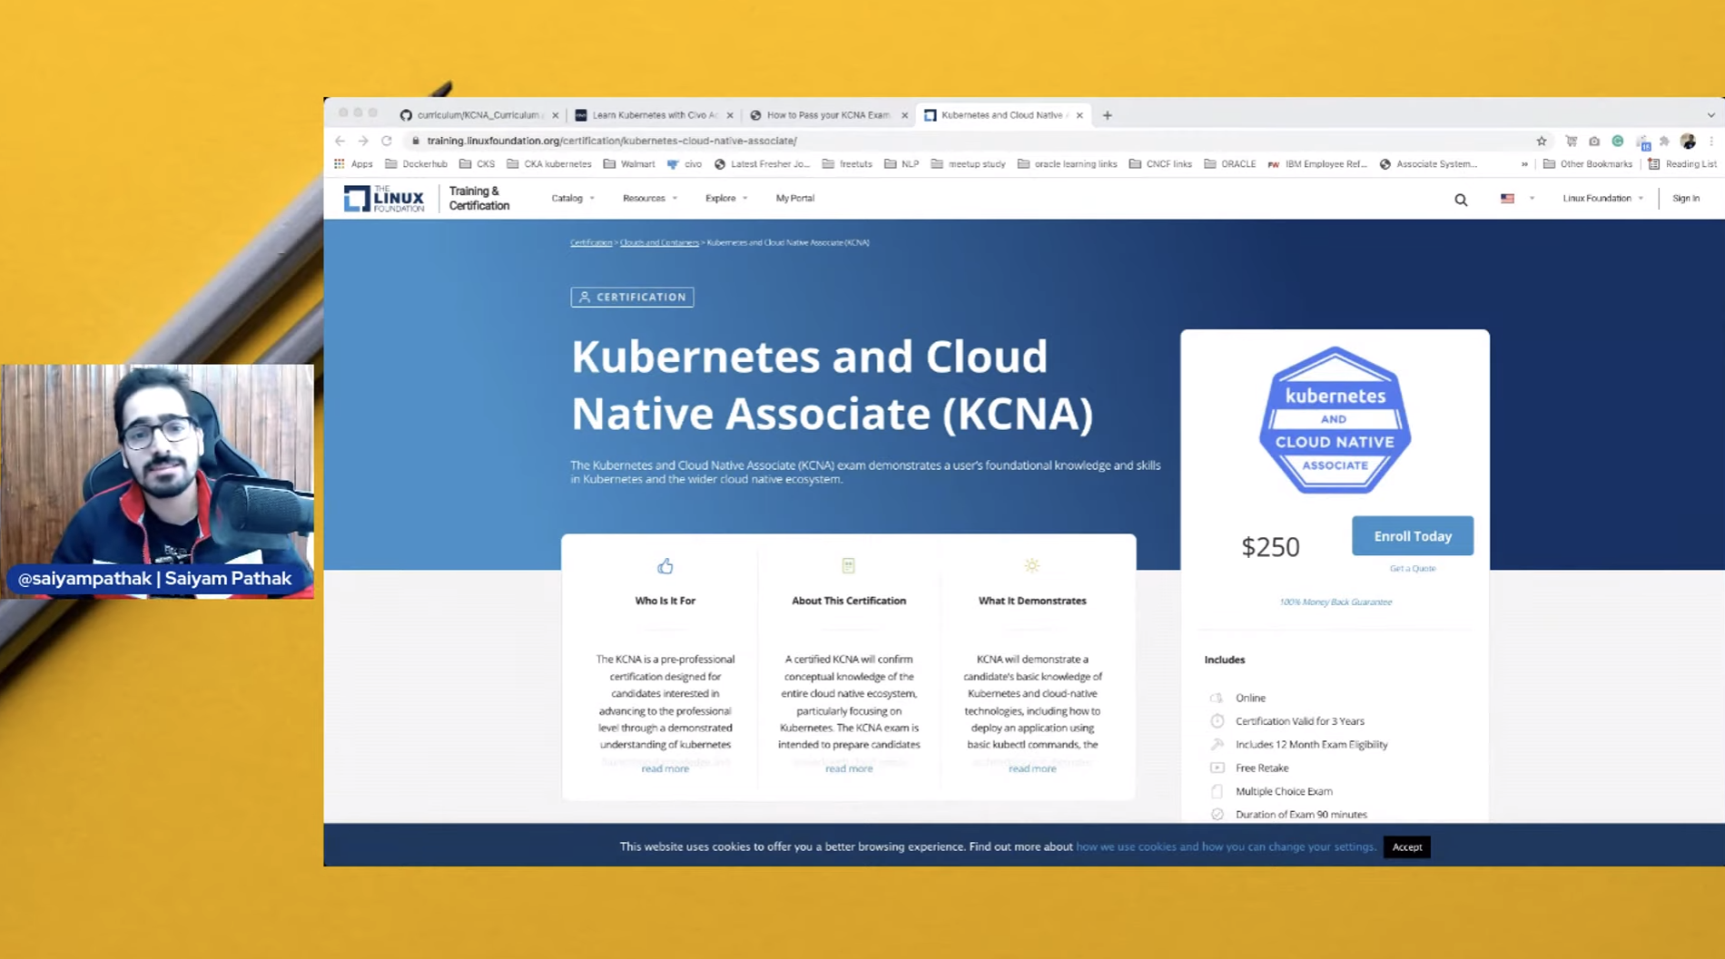
Task: Expand the Resources dropdown menu
Action: 650,198
